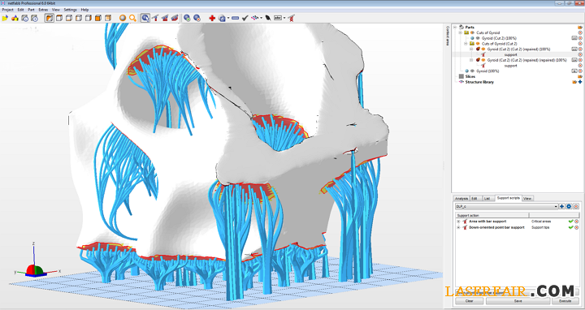Click the blue plus add script icon
The image size is (585, 310).
(562, 206)
